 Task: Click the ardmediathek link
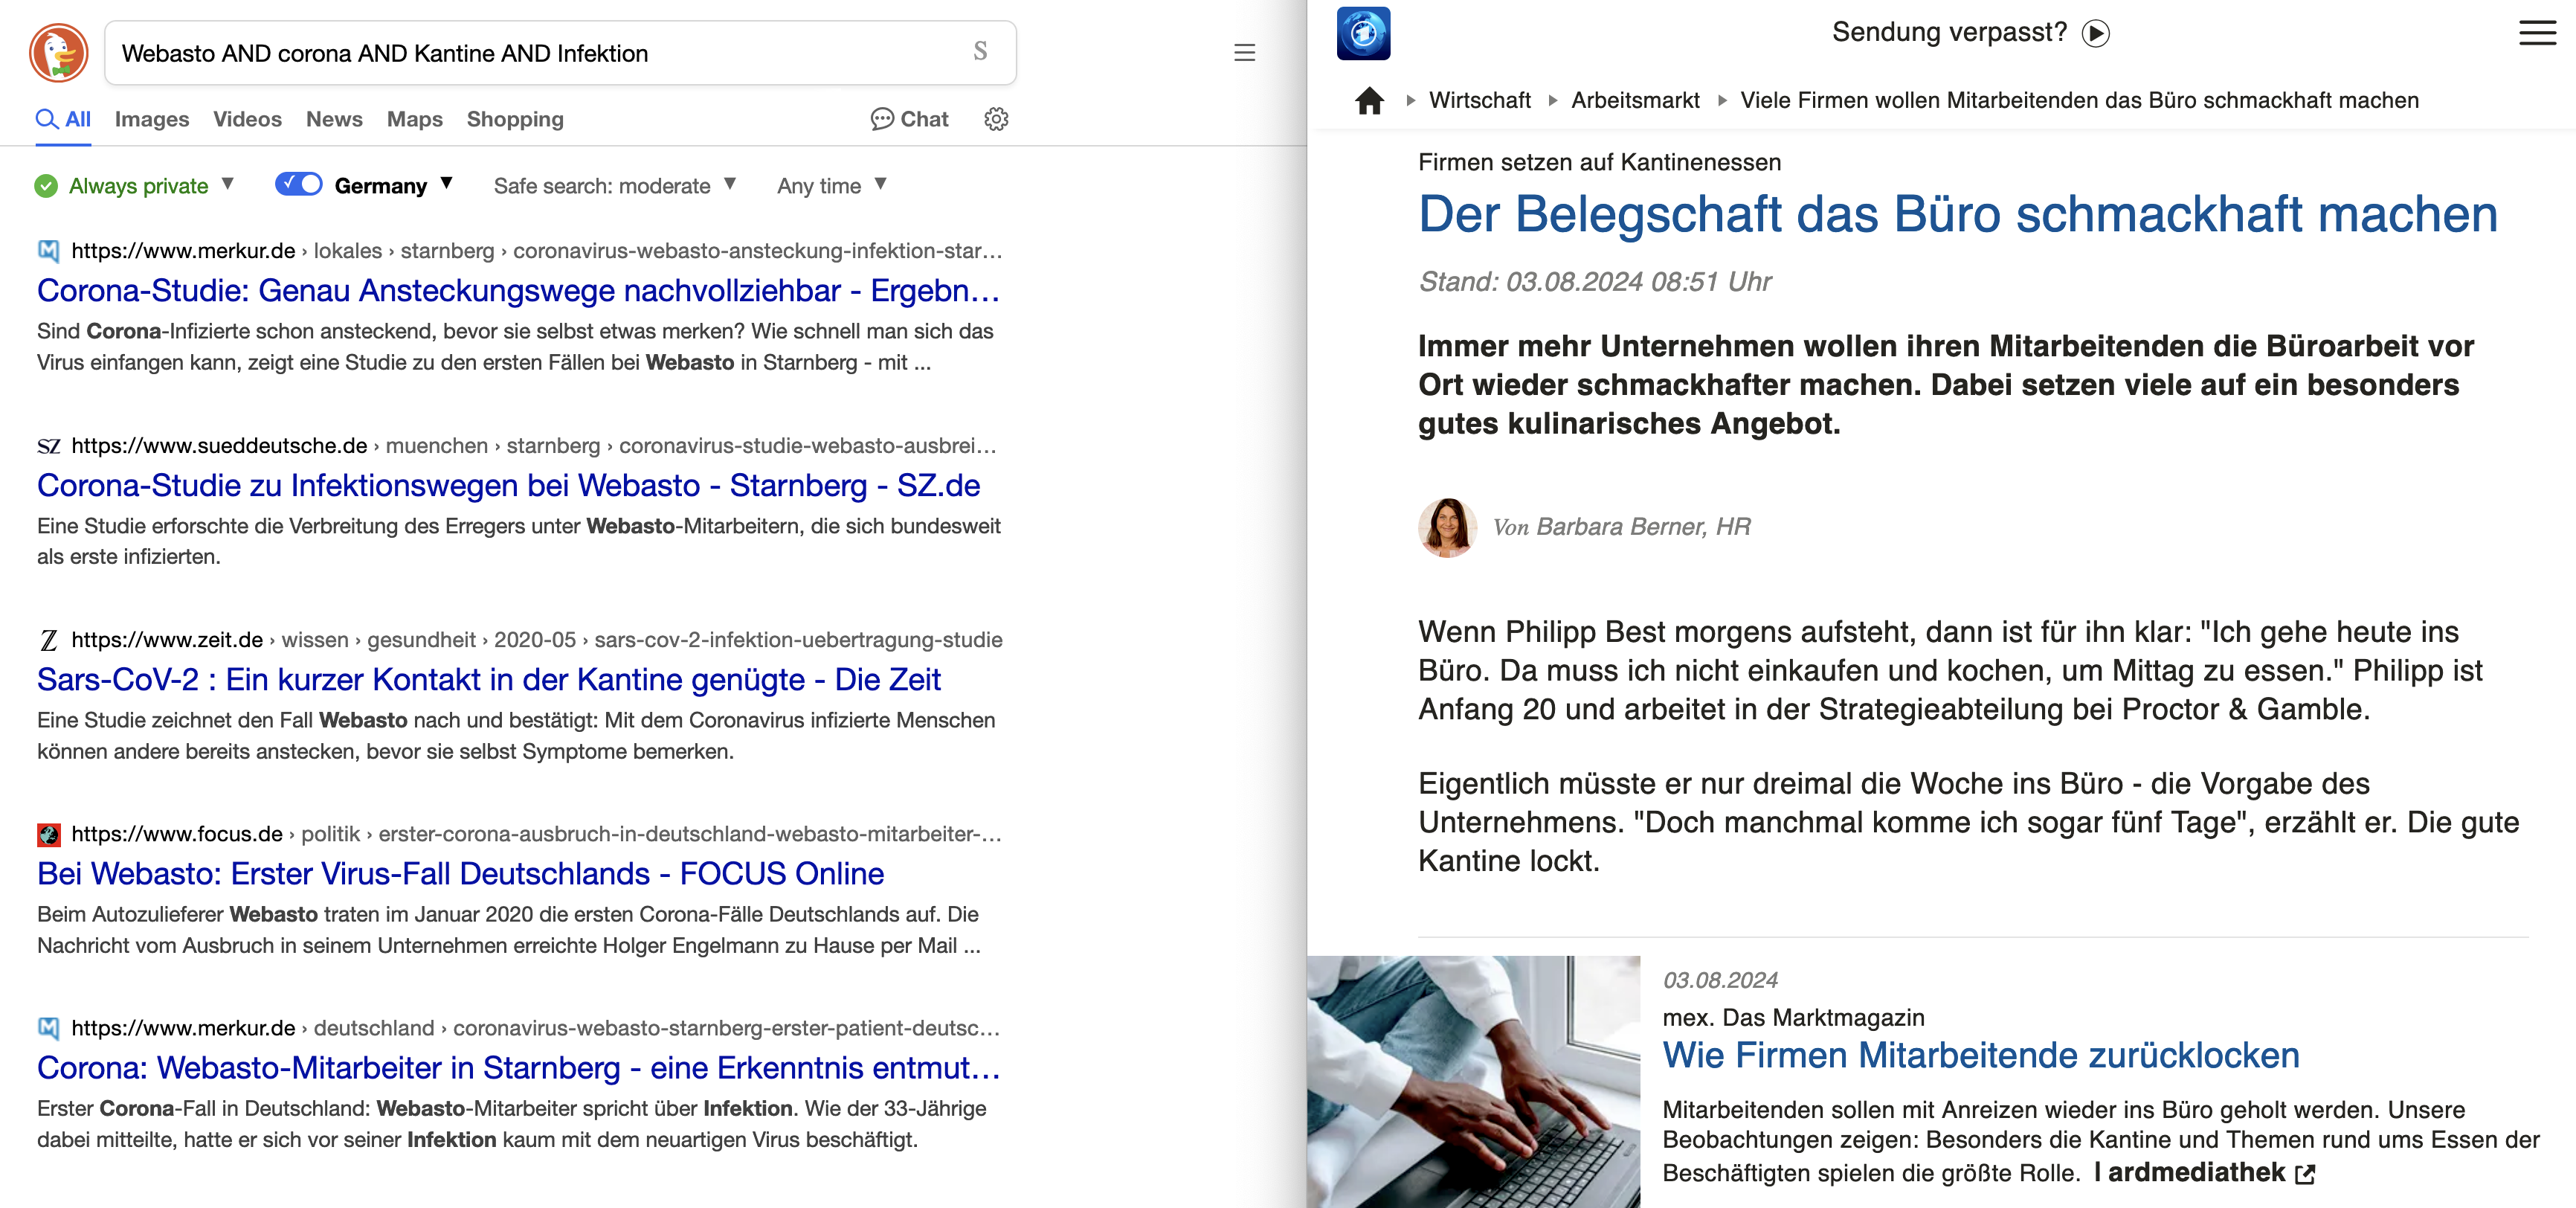(x=2196, y=1173)
